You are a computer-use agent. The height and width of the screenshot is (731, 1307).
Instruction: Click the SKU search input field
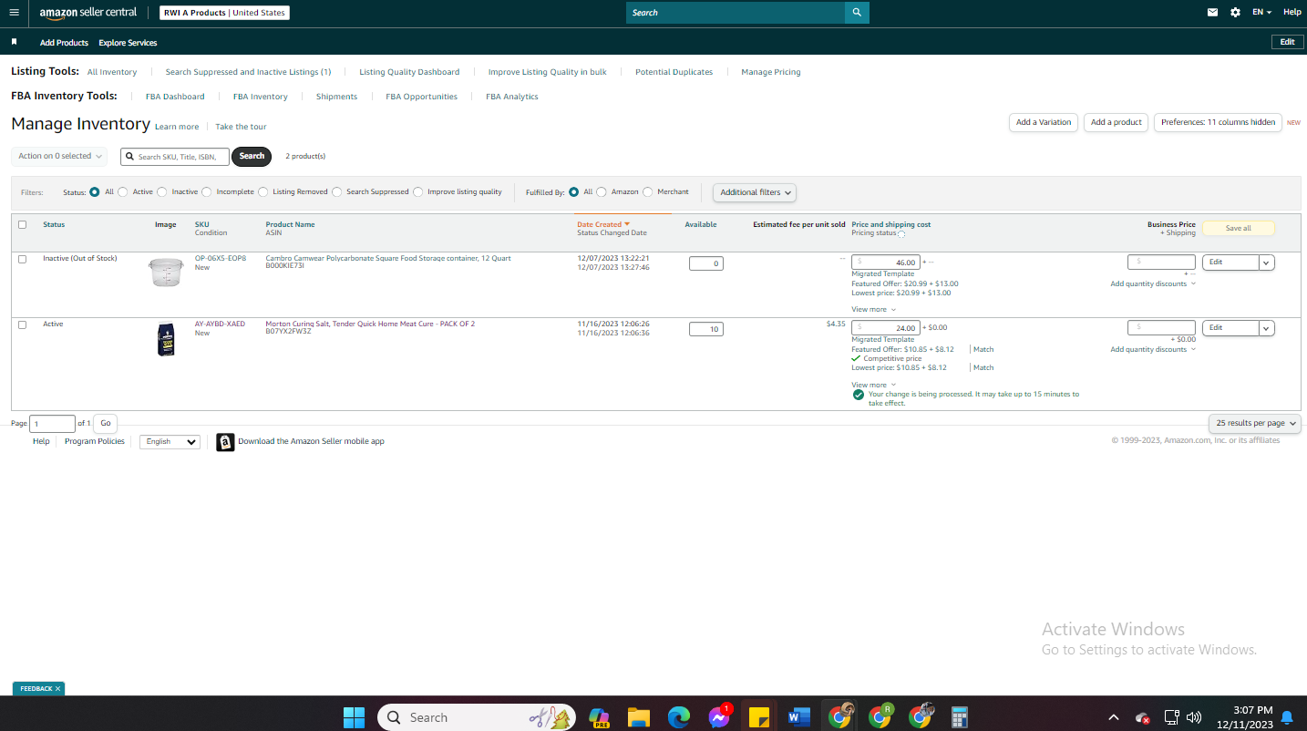pos(175,157)
